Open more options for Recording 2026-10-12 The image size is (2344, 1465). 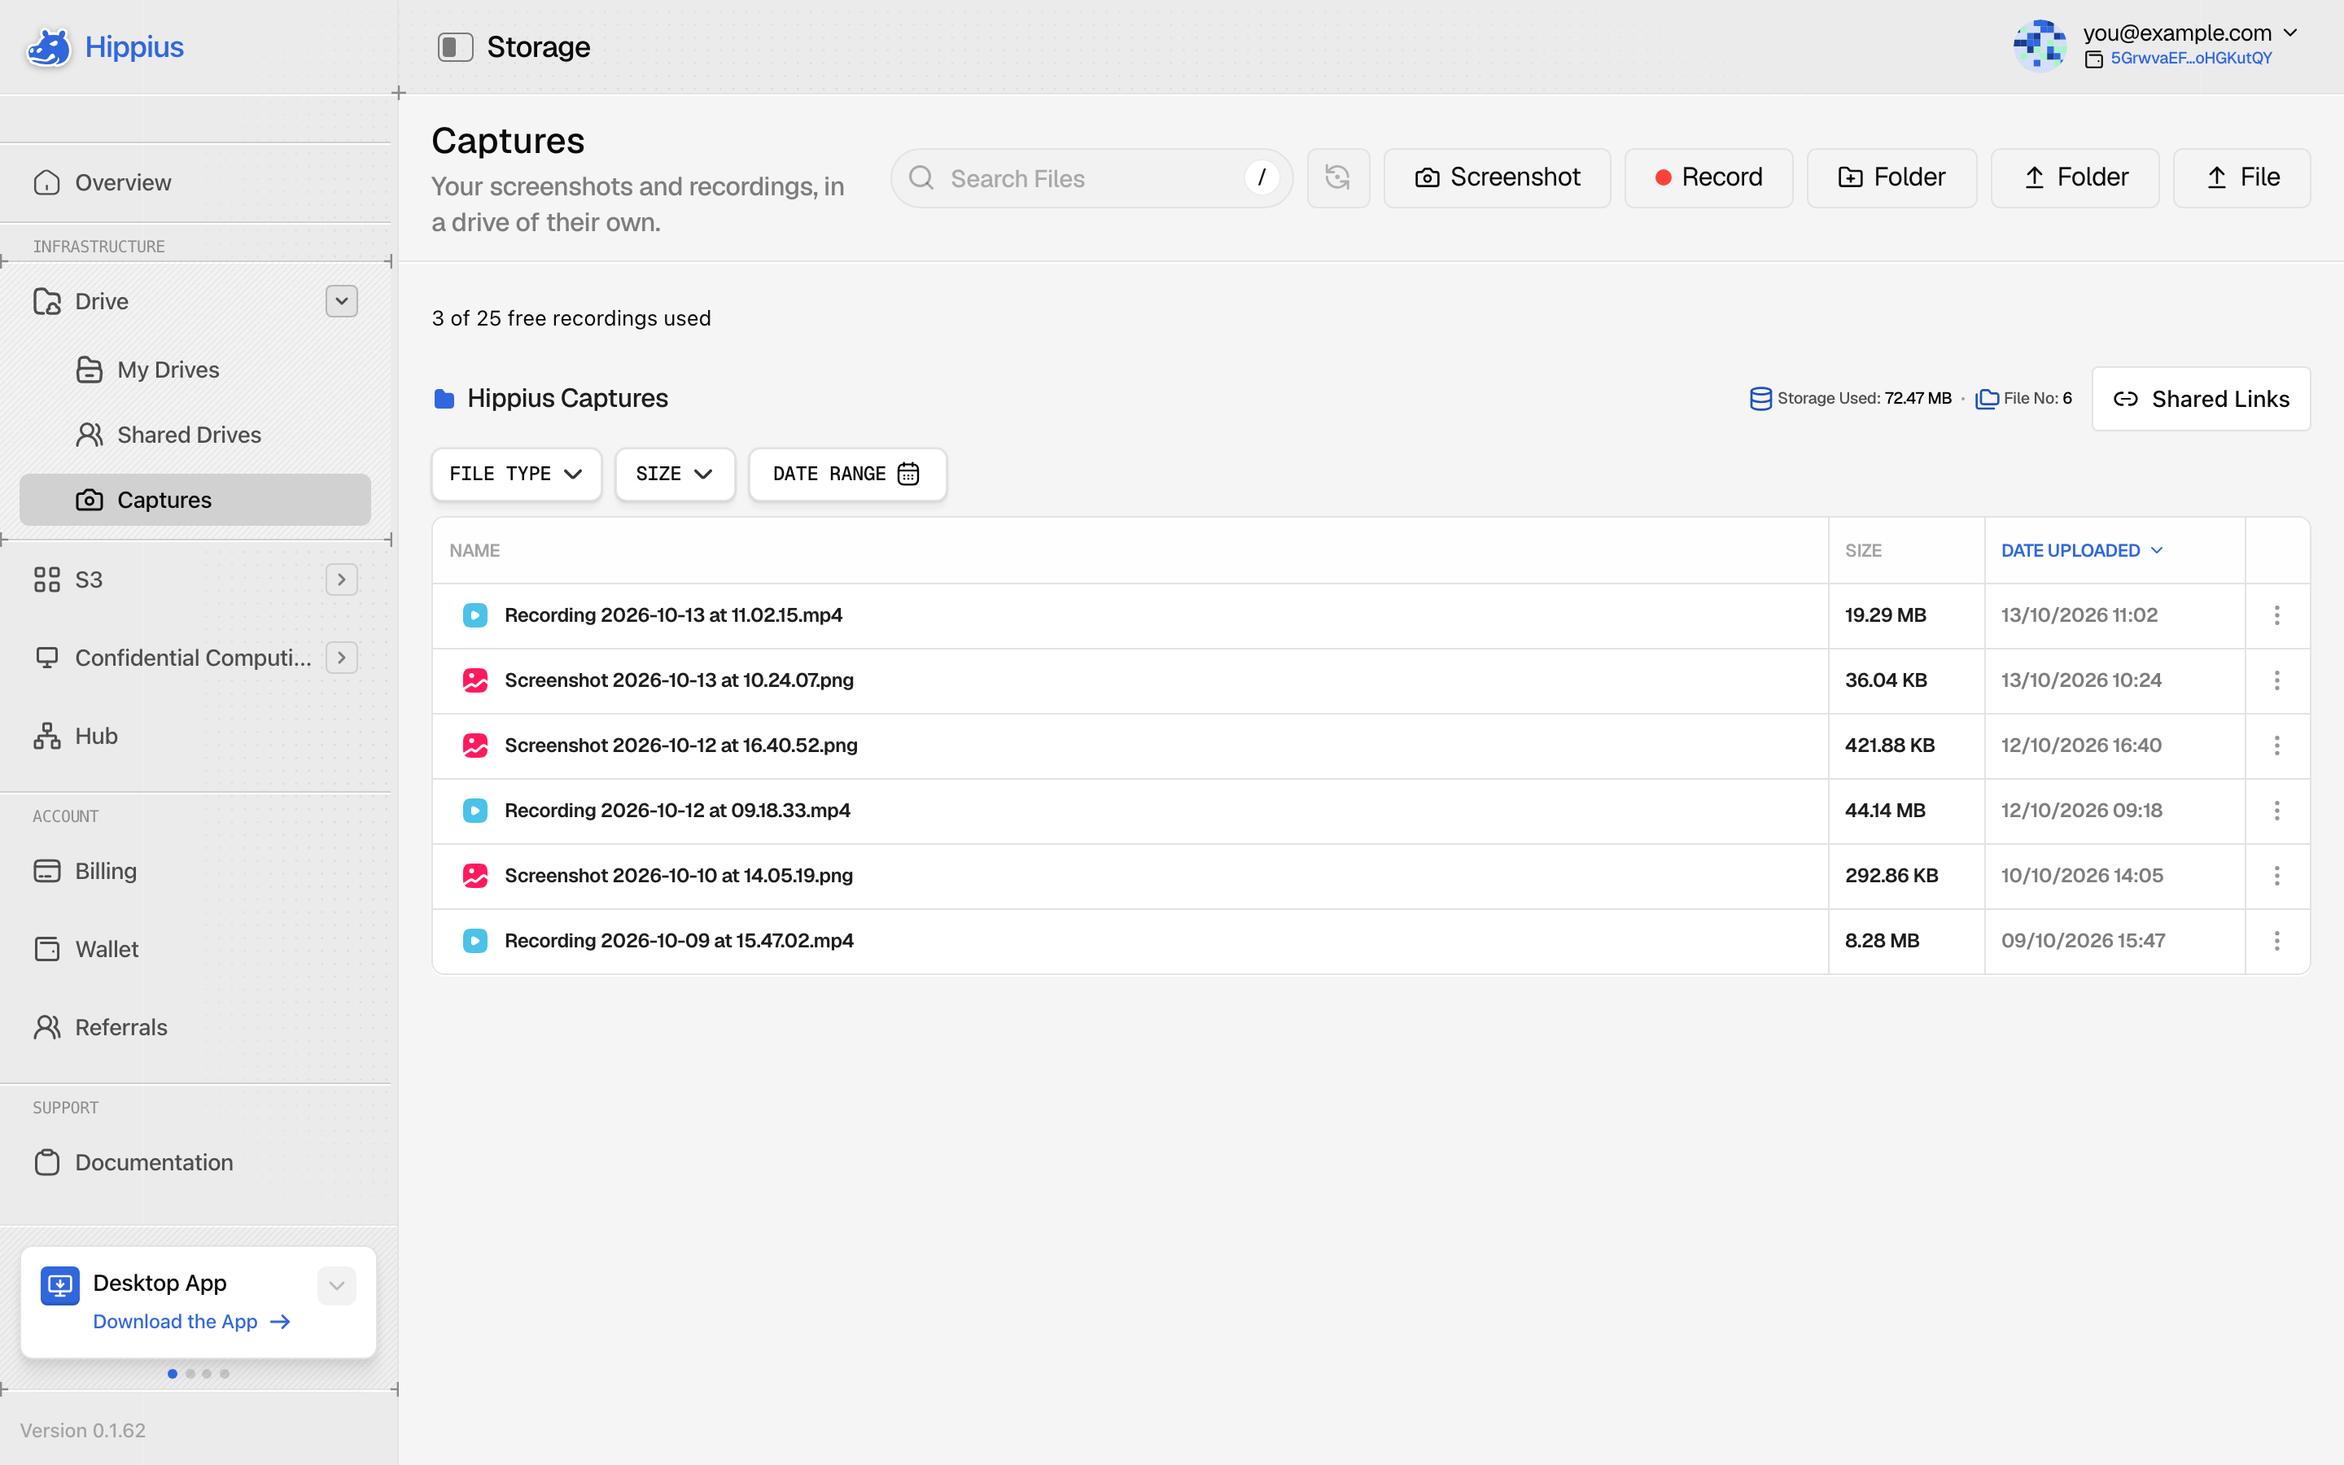point(2277,810)
